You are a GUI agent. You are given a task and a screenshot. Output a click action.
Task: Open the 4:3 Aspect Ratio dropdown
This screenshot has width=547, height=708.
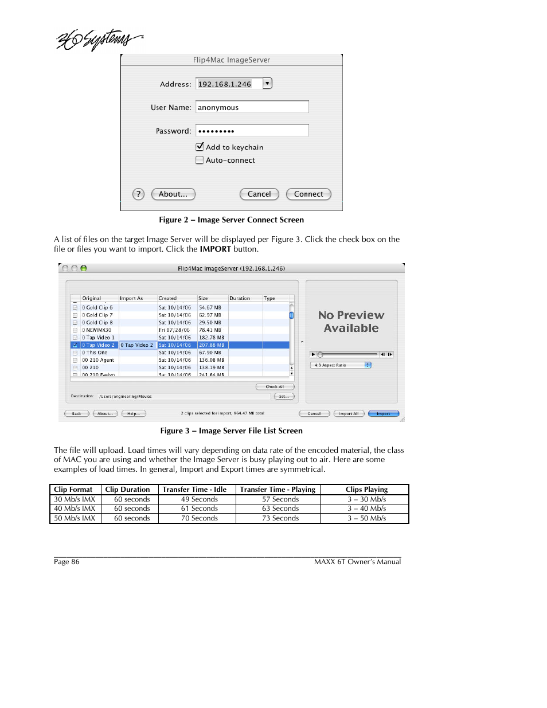pyautogui.click(x=341, y=365)
